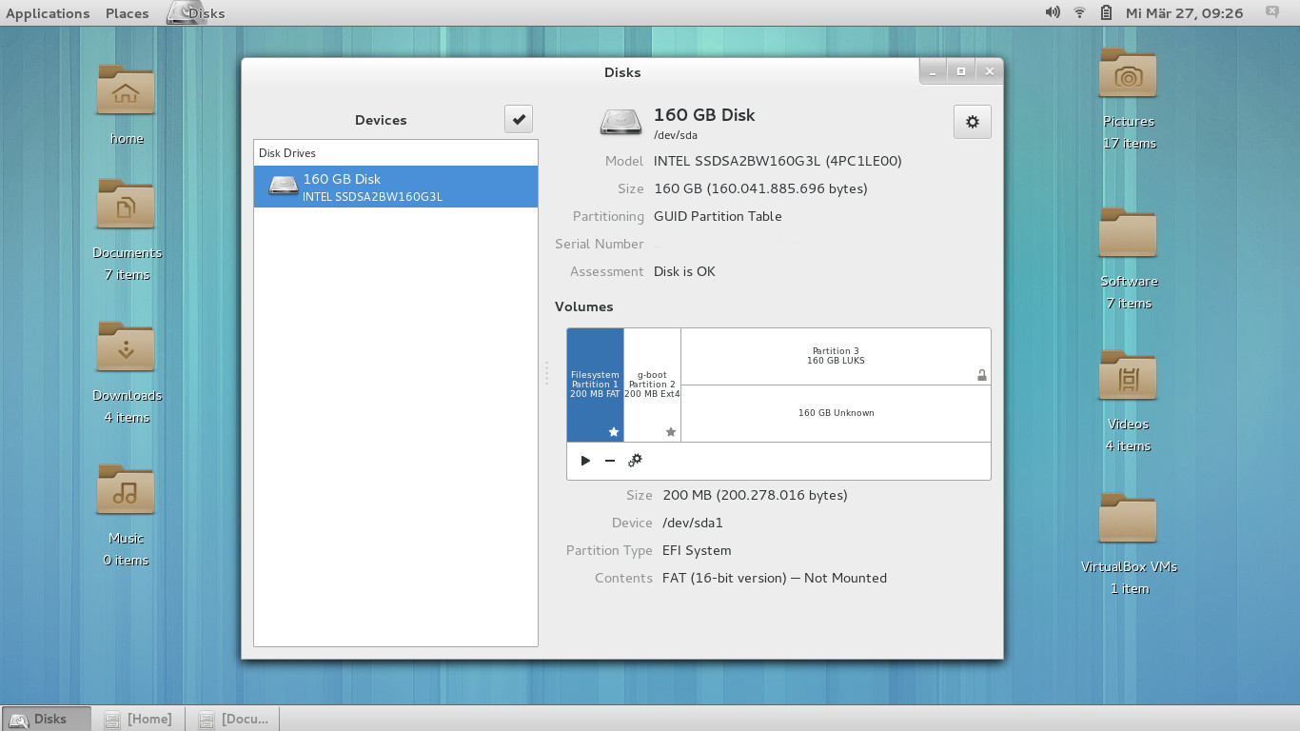This screenshot has width=1300, height=731.
Task: Open the VirtualBox VMs desktop folder
Action: [x=1128, y=518]
